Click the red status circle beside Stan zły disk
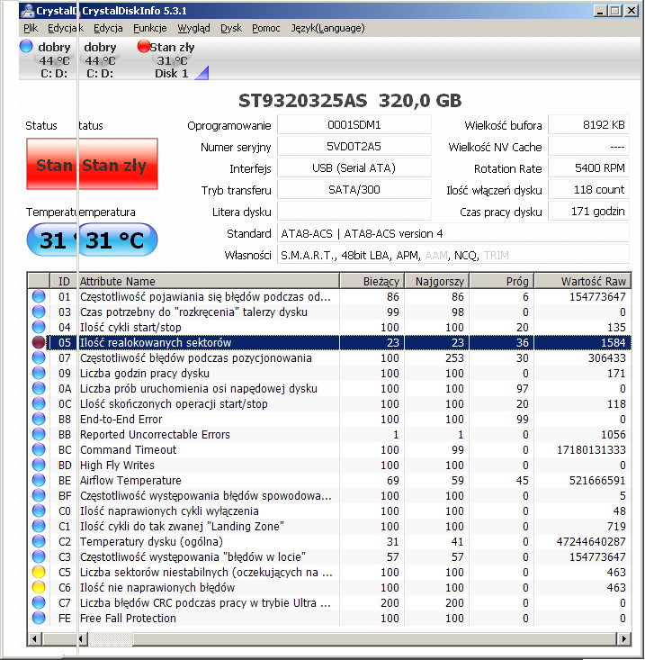The width and height of the screenshot is (645, 660). tap(144, 46)
